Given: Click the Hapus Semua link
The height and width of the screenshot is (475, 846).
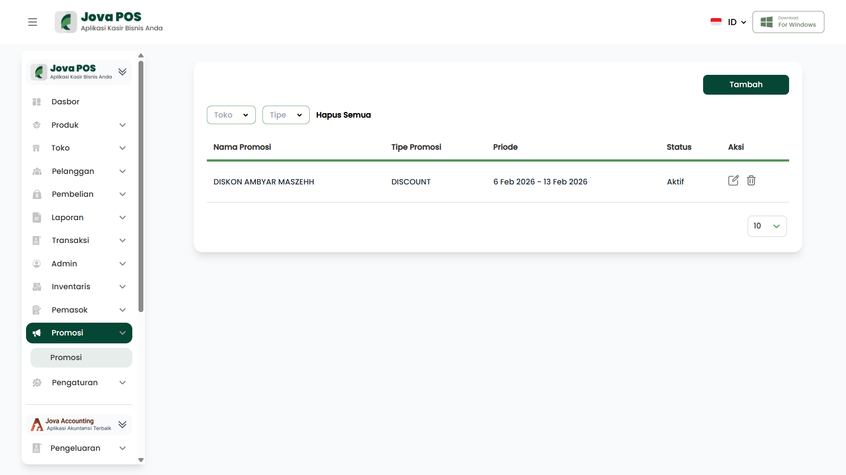Looking at the screenshot, I should (343, 115).
